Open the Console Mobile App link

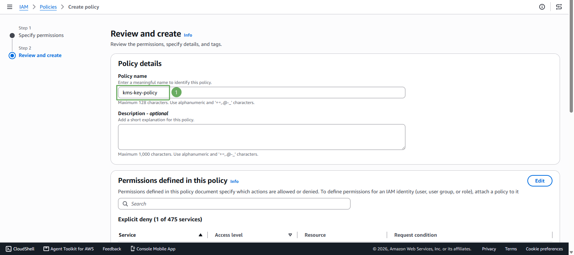click(x=153, y=249)
